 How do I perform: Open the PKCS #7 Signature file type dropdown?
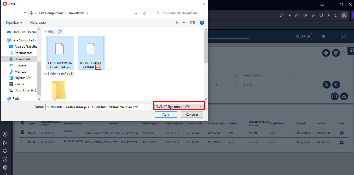(179, 107)
